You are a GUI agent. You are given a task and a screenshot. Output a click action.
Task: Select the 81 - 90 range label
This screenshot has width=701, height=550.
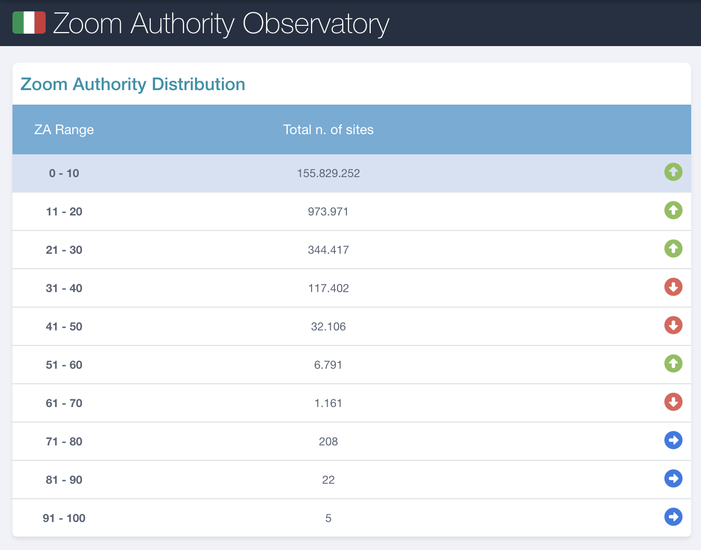64,480
